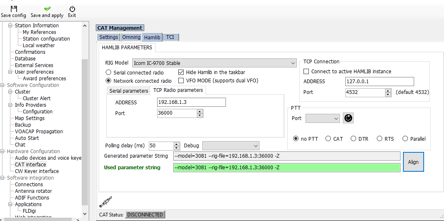Image resolution: width=444 pixels, height=221 pixels.
Task: Open VOACAP Propagation tree item
Action: 39,132
